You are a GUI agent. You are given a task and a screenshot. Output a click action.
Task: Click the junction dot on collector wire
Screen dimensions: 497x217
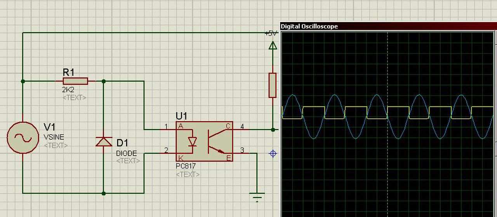tap(273, 130)
